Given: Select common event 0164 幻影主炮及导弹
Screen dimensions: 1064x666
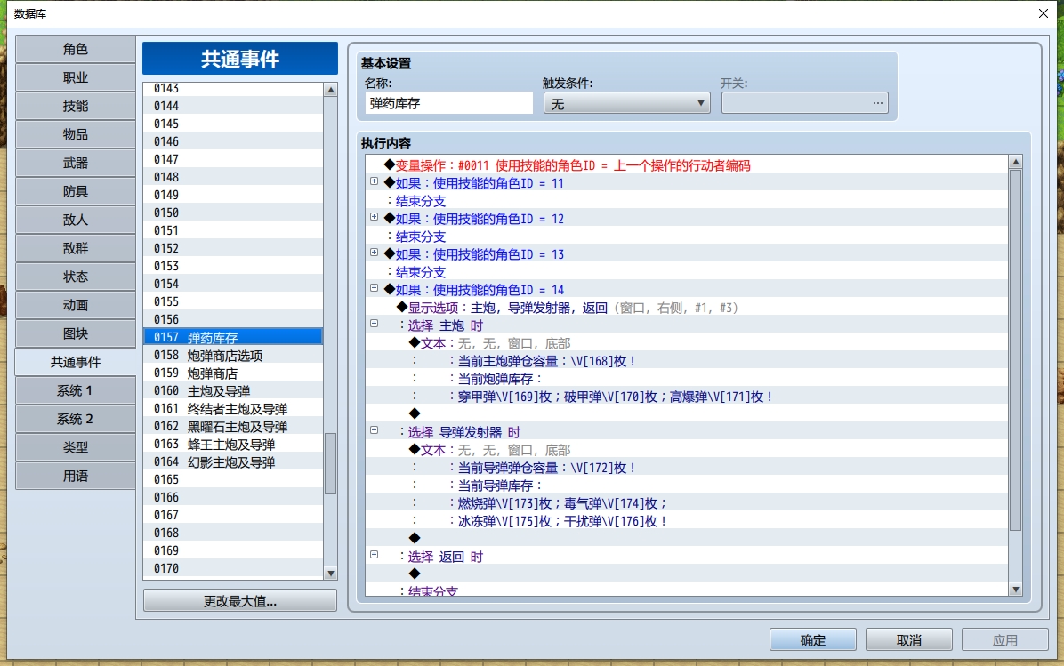Looking at the screenshot, I should pyautogui.click(x=233, y=461).
